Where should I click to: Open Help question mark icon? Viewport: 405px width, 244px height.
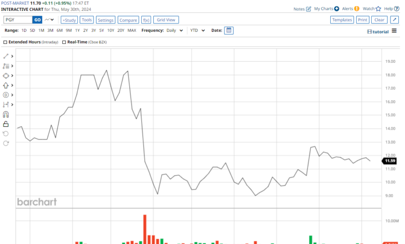[x=397, y=9]
